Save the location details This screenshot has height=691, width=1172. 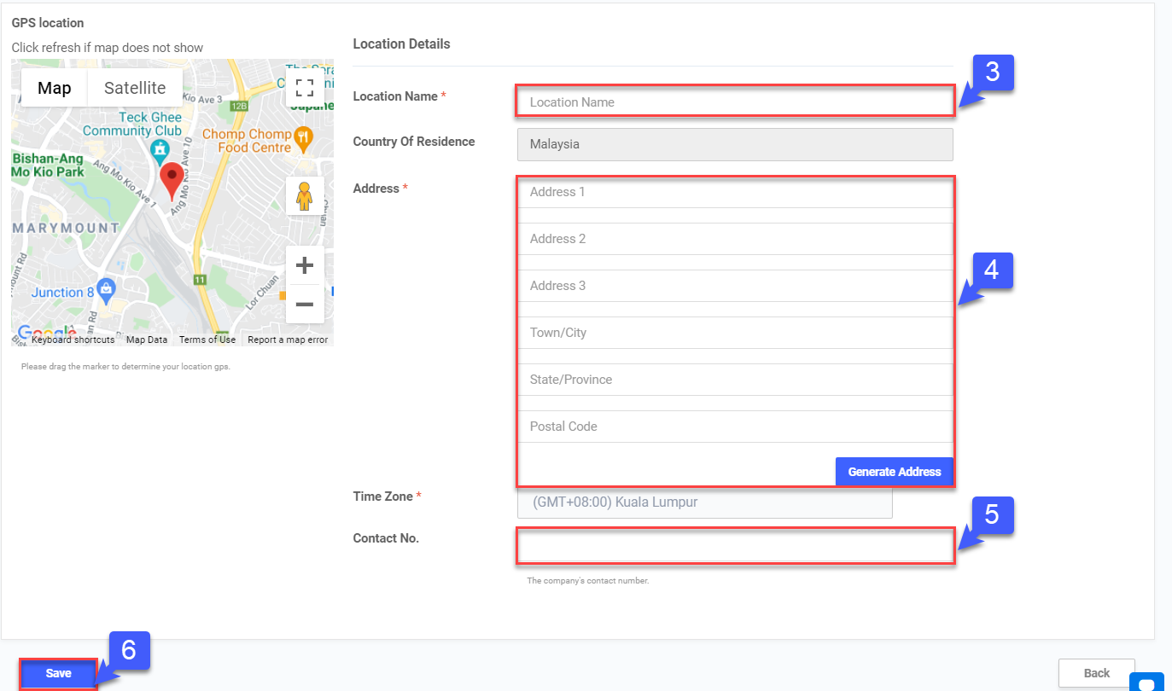pyautogui.click(x=58, y=673)
